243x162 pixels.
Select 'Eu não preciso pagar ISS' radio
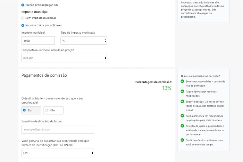(x=23, y=5)
